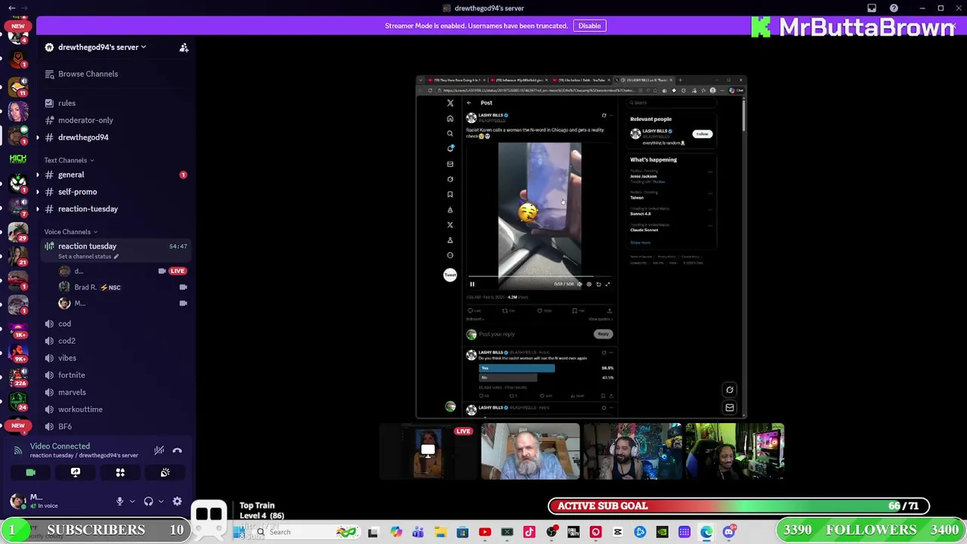Click the Disable streamer mode button
This screenshot has height=544, width=967.
tap(589, 26)
